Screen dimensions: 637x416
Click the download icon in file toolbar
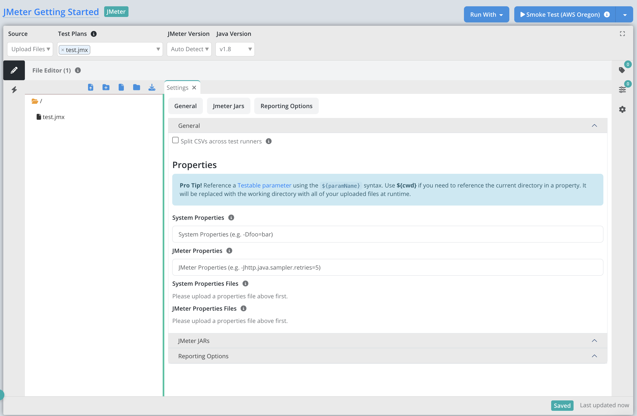pos(152,87)
